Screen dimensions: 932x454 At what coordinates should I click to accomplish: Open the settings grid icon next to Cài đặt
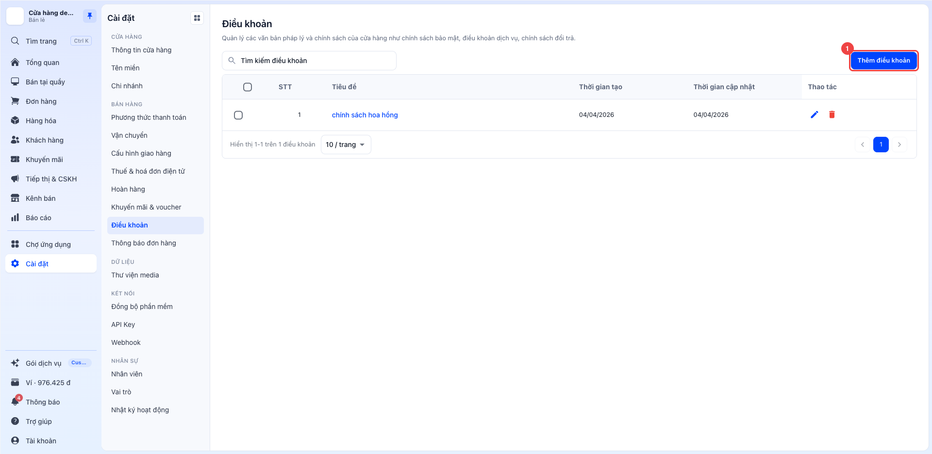click(197, 18)
